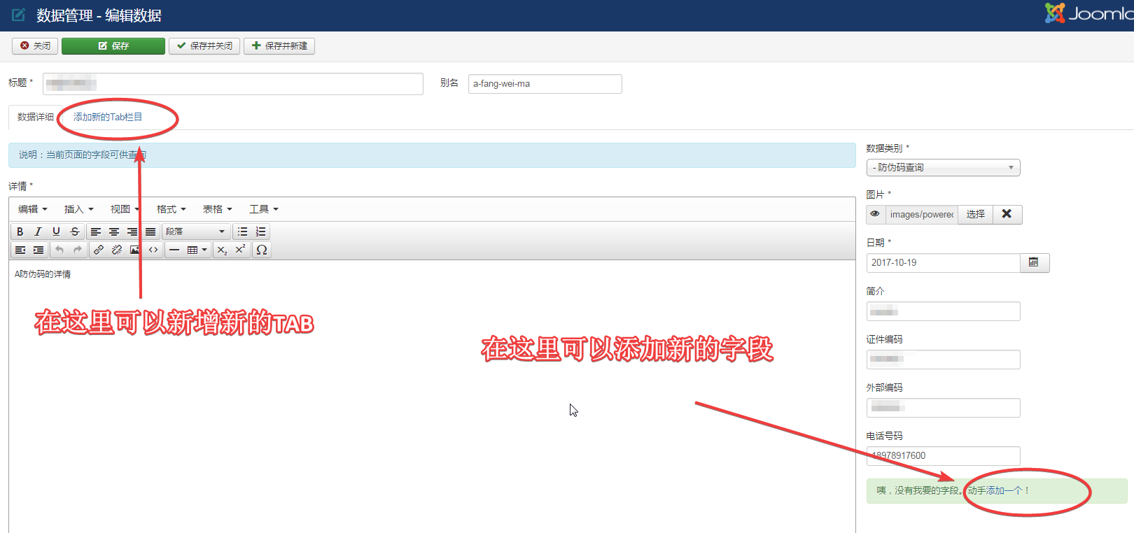Click the 保存并新建 button
The width and height of the screenshot is (1134, 533).
[279, 46]
